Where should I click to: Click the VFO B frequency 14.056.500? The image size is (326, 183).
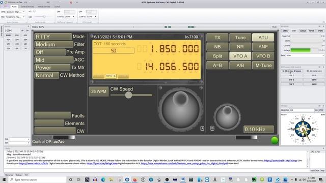172,67
